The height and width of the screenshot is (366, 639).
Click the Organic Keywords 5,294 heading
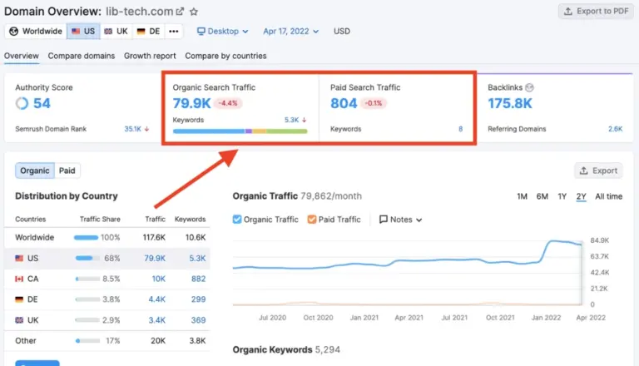pos(286,349)
